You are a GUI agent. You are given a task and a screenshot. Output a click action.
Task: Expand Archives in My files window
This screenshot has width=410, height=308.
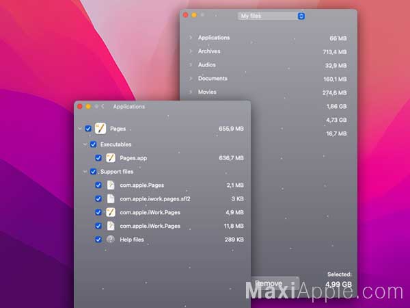point(191,51)
